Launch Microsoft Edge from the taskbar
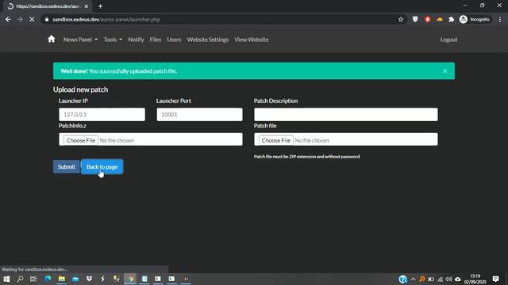 point(48,279)
